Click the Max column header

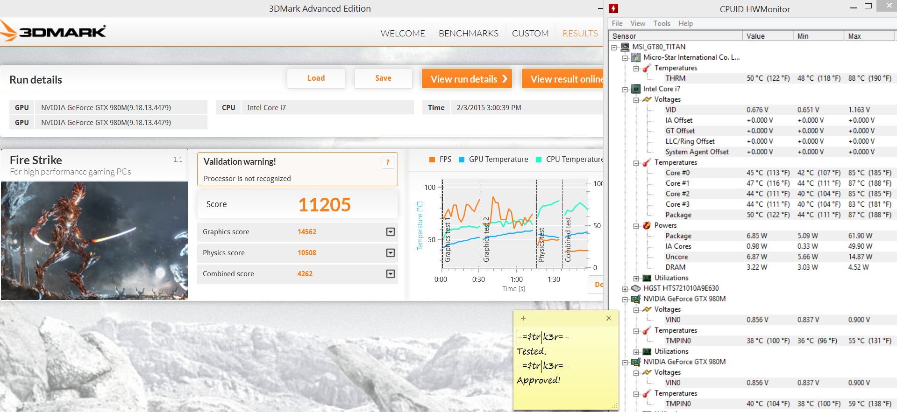(870, 36)
